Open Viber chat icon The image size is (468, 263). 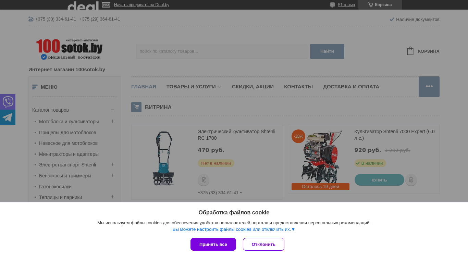click(x=8, y=102)
